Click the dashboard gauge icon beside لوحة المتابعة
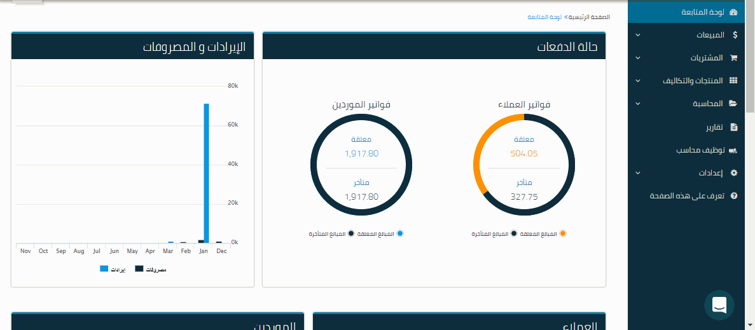Screen dimensions: 755x330 (x=733, y=13)
